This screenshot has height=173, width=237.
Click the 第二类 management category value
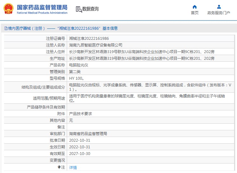coord(75,72)
